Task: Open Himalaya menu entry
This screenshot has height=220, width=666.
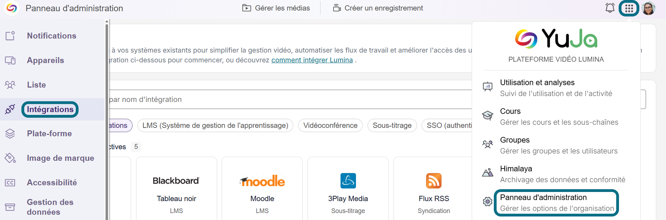Action: [563, 174]
